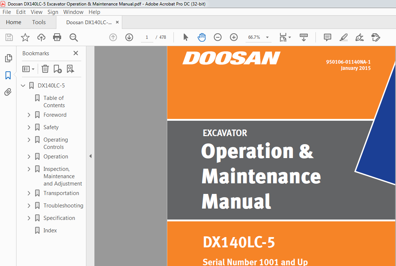The height and width of the screenshot is (266, 396).
Task: Expand the Operating Controls bookmark
Action: point(29,139)
